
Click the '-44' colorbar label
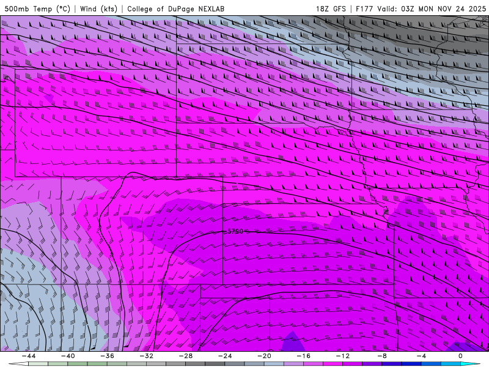(29, 356)
